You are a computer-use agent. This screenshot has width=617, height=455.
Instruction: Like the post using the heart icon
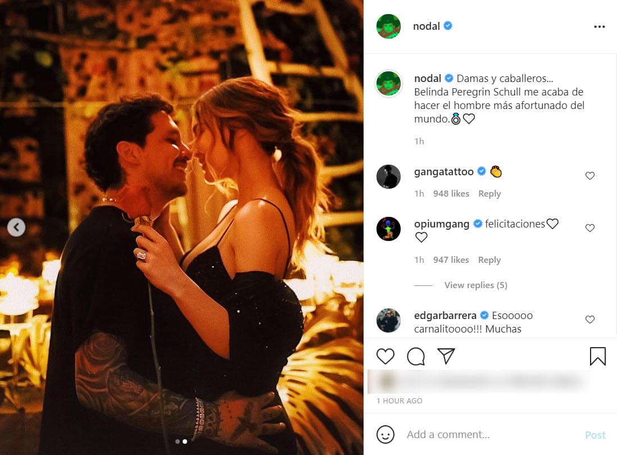pos(385,356)
